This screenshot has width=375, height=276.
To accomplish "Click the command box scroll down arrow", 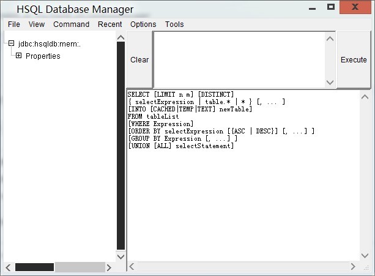I will click(330, 82).
